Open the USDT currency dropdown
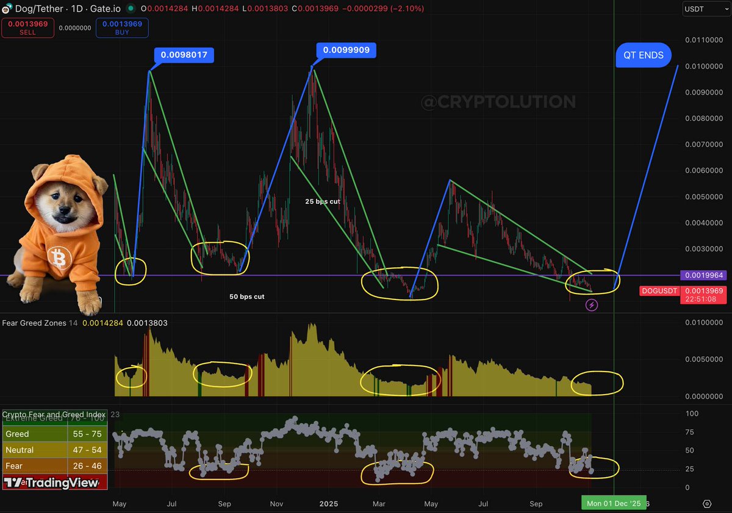Viewport: 732px width, 513px height. click(x=706, y=9)
